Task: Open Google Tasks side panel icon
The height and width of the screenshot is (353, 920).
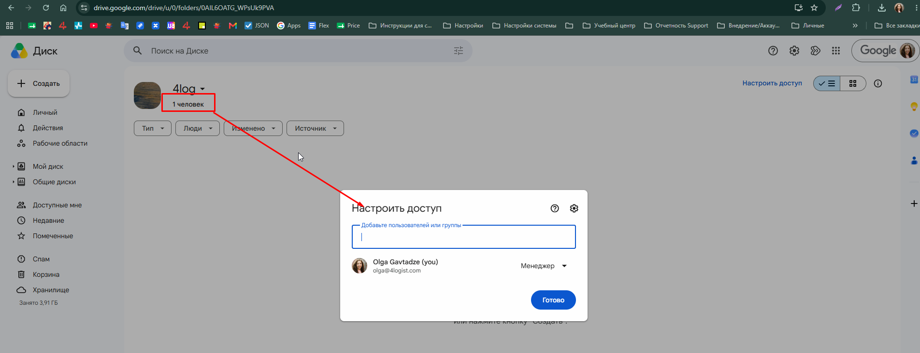Action: coord(914,134)
